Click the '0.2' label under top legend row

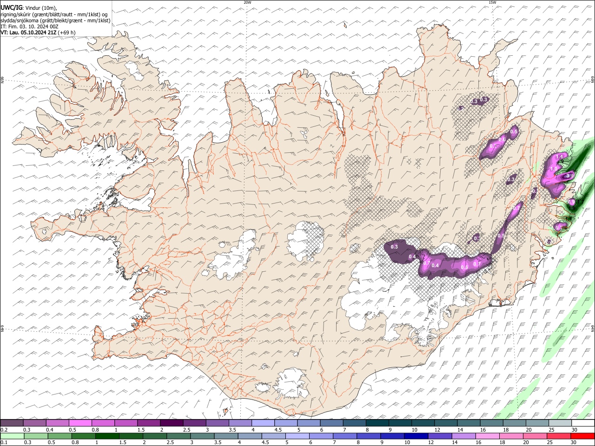[x=4, y=430]
